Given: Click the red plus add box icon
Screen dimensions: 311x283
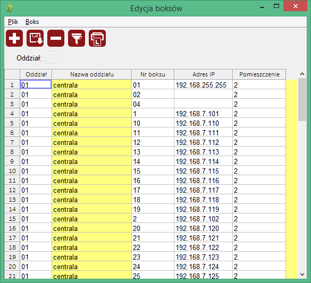Looking at the screenshot, I should point(14,38).
